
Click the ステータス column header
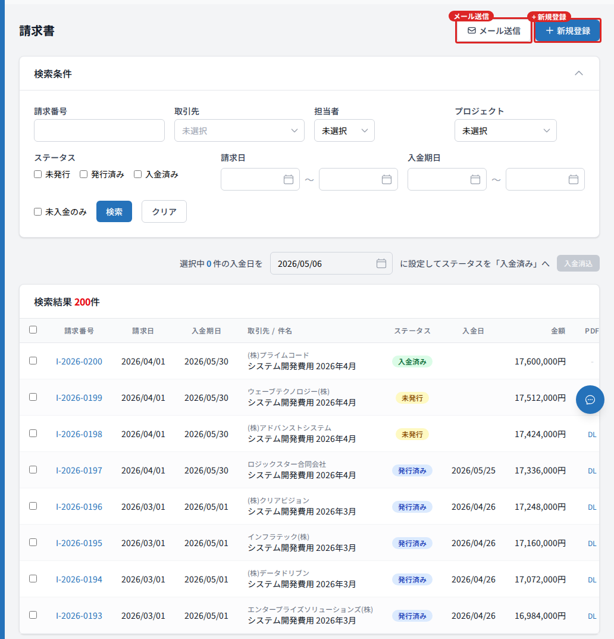click(412, 331)
